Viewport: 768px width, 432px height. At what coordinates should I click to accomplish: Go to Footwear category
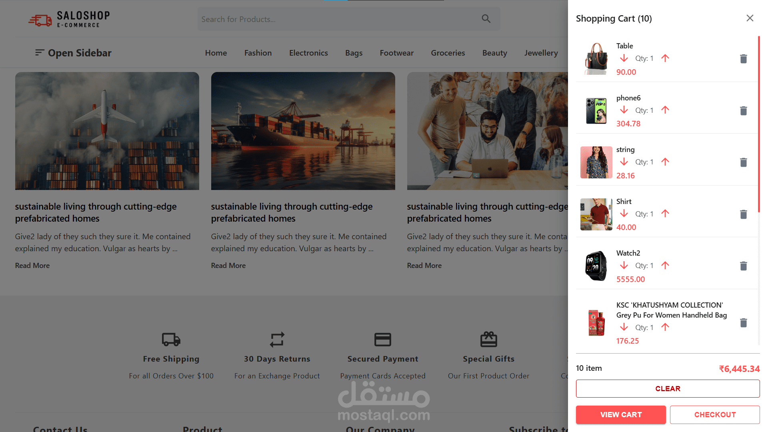pyautogui.click(x=396, y=53)
